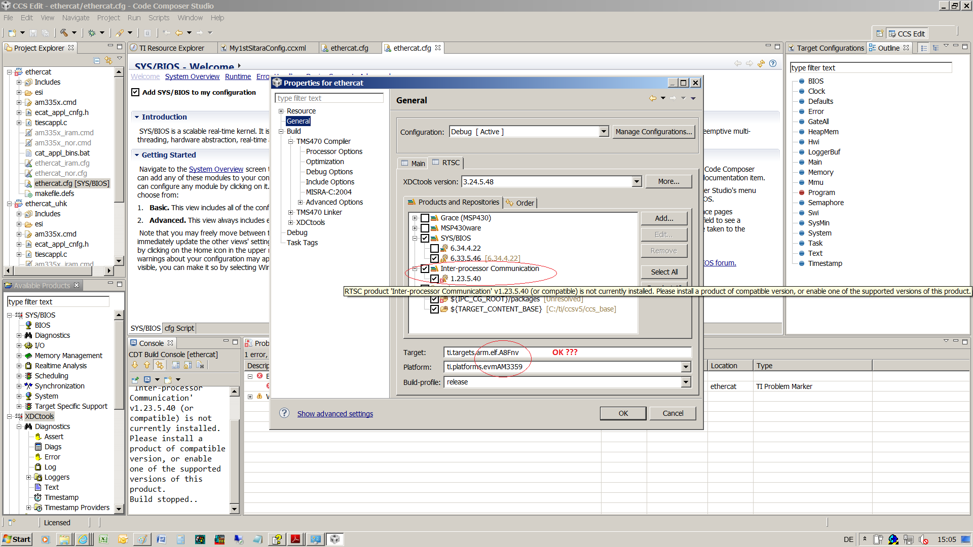Collapse ethercat_uhk project in Project Explorer

tap(9, 204)
